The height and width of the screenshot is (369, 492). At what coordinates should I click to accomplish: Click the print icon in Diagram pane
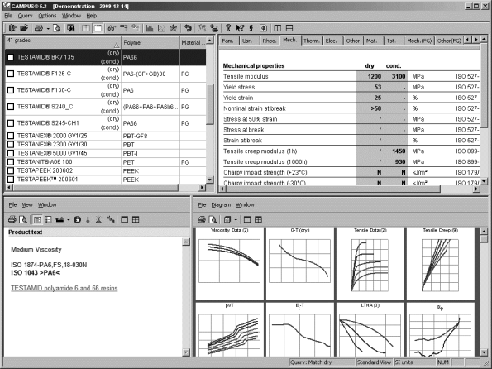[202, 219]
